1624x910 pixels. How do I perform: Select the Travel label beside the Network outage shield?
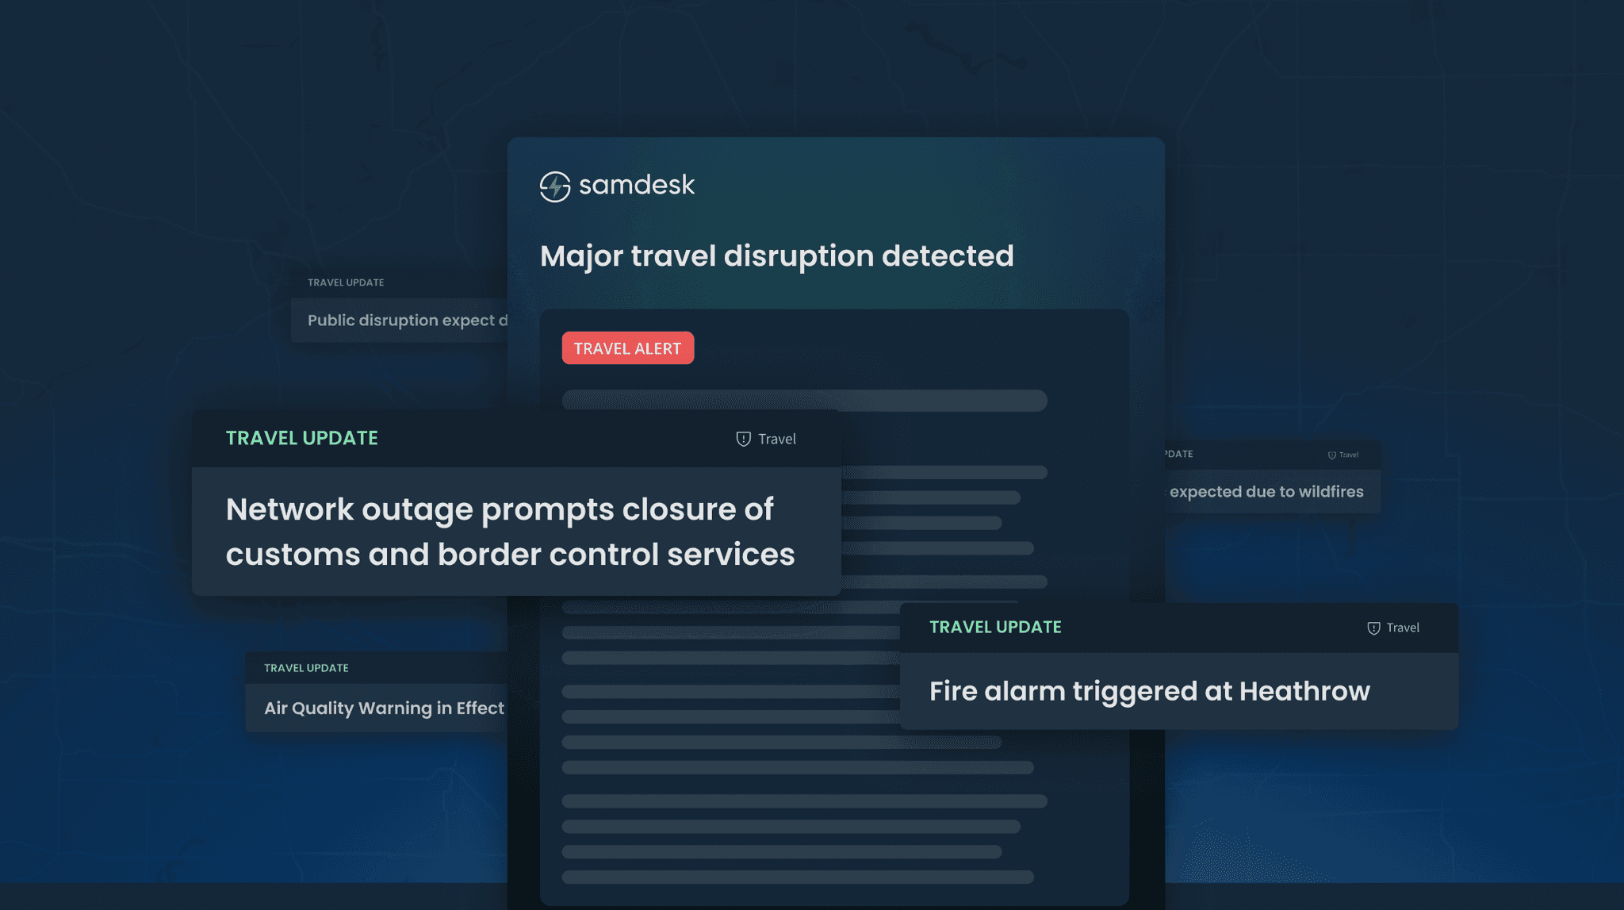click(x=776, y=438)
